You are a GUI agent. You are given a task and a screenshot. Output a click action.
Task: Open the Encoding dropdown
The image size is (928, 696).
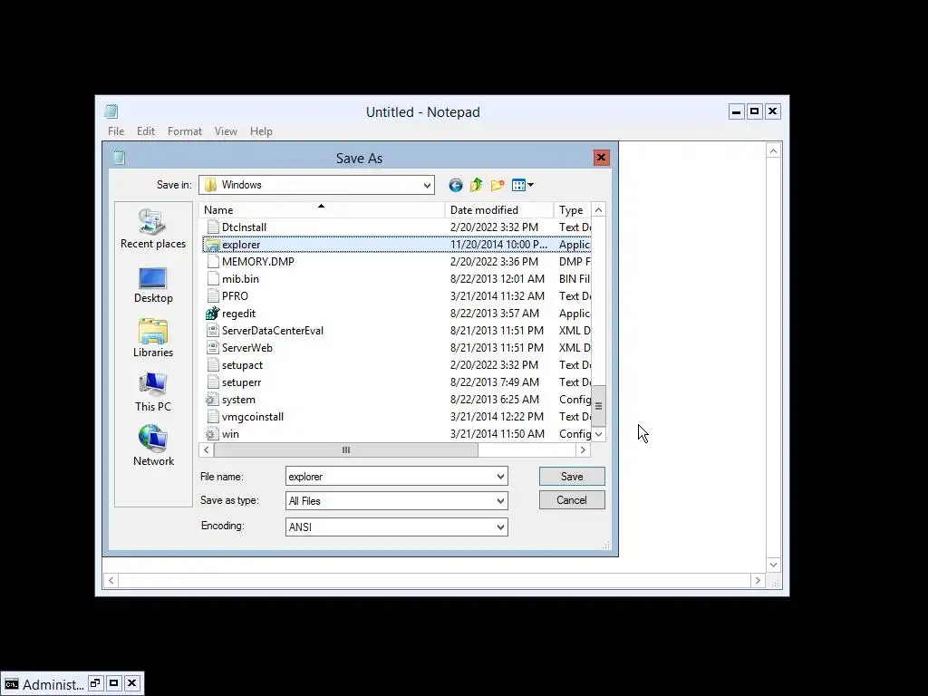tap(500, 527)
